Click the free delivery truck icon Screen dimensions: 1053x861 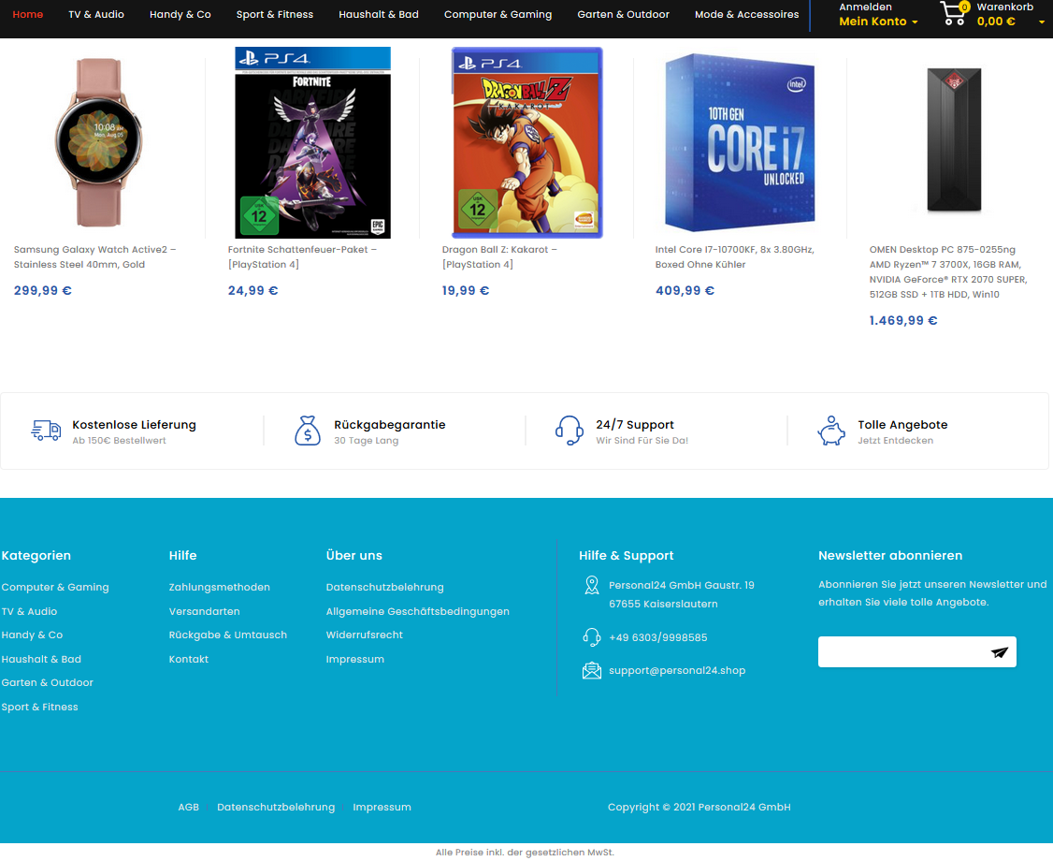click(47, 430)
